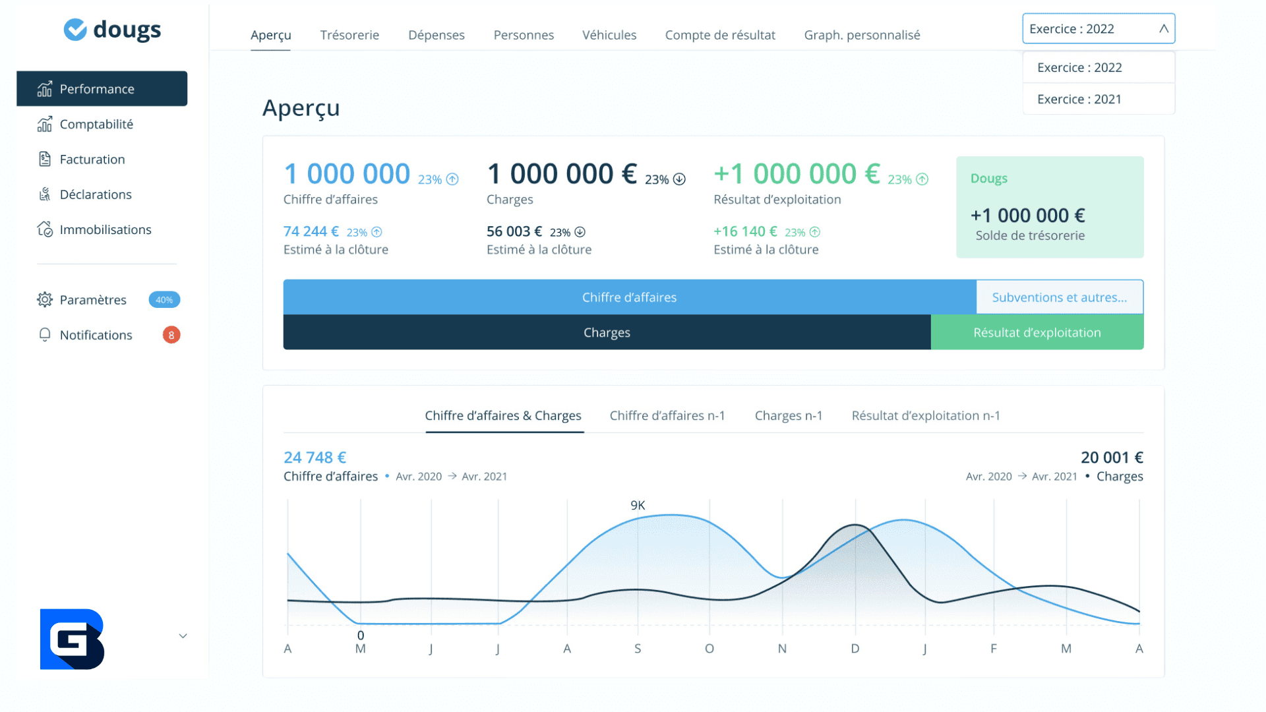Open the Compte de résultat tab
This screenshot has height=712, width=1266.
720,35
